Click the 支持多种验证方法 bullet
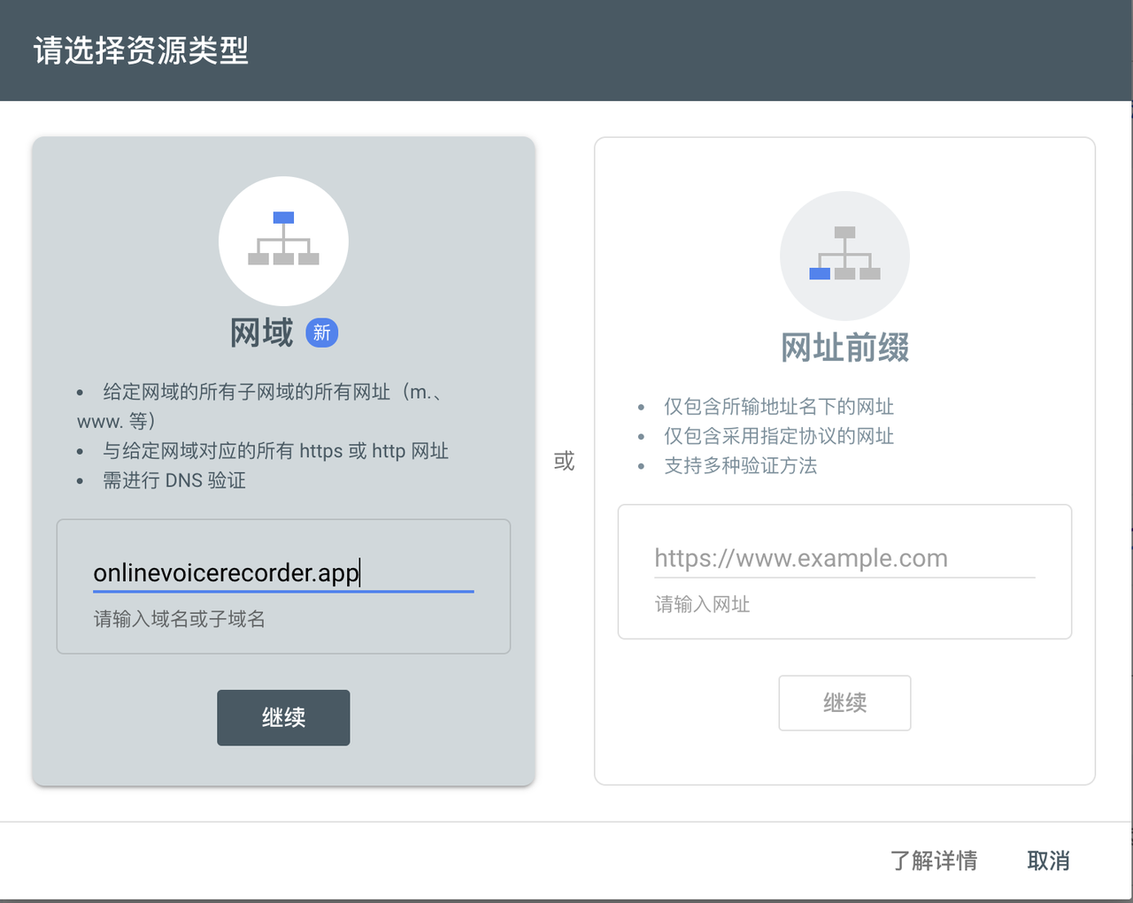The height and width of the screenshot is (903, 1133). tap(740, 465)
